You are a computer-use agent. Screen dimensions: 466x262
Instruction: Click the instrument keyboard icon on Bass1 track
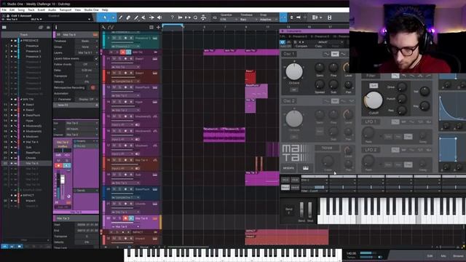click(155, 59)
